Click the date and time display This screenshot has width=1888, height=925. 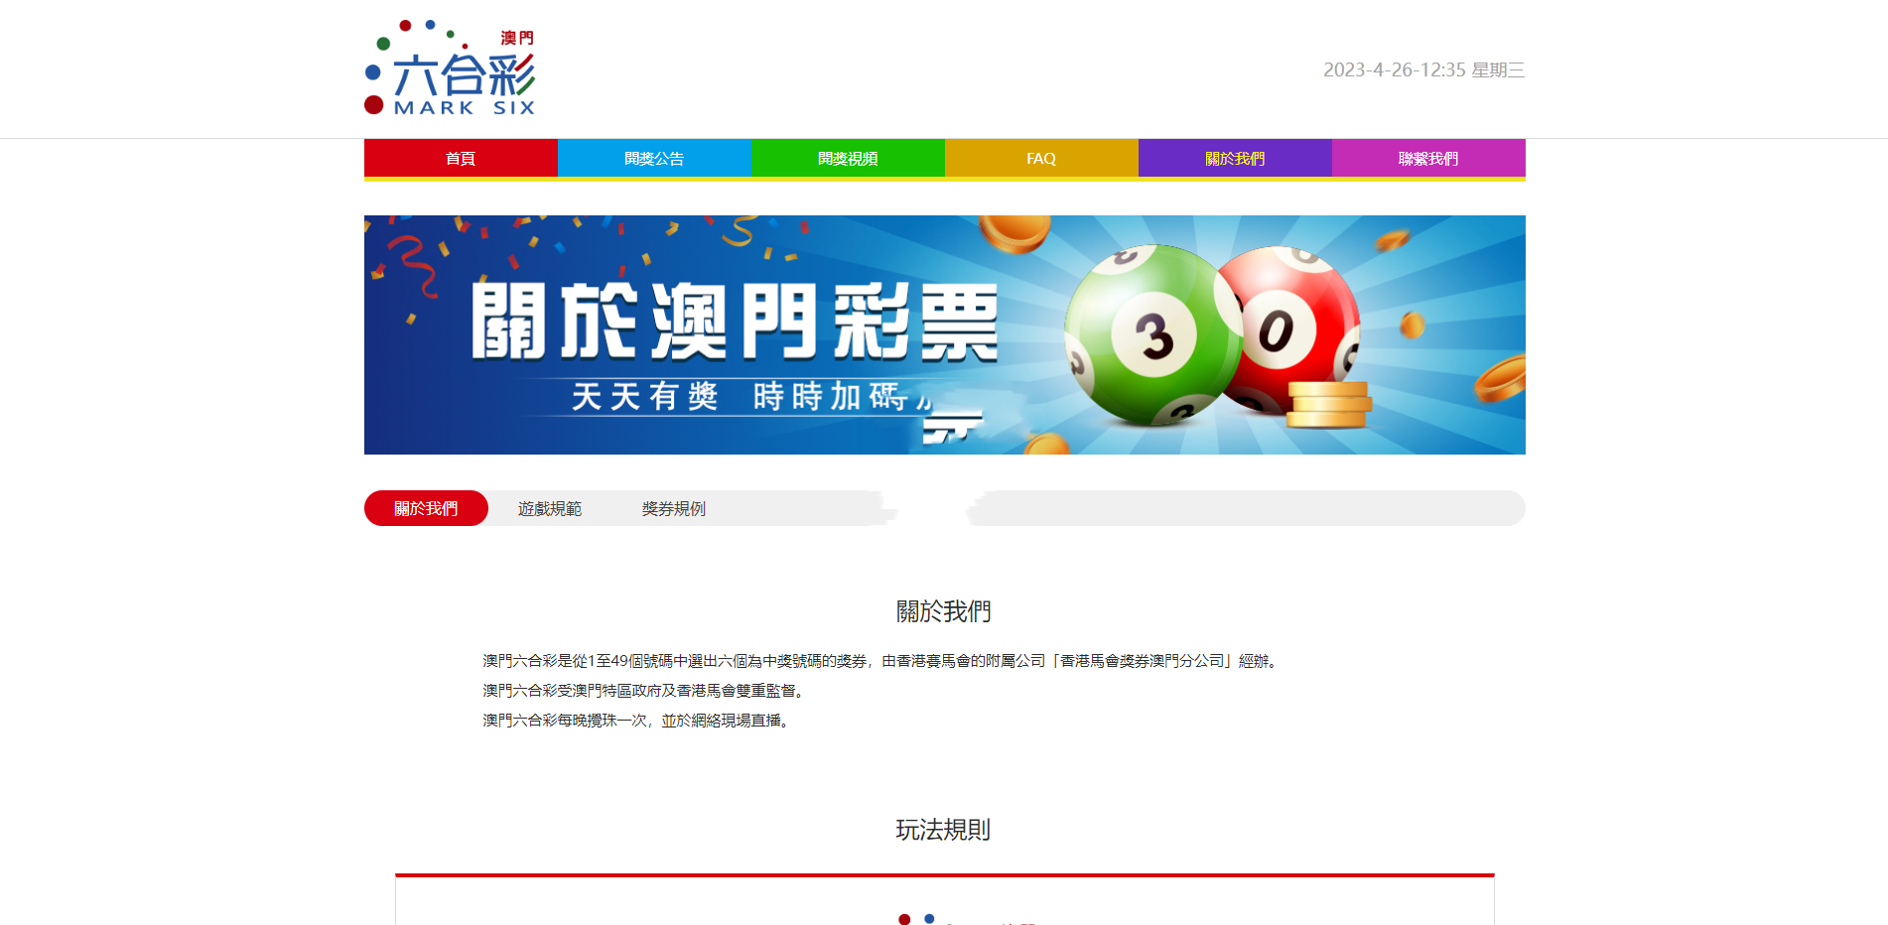click(1423, 69)
